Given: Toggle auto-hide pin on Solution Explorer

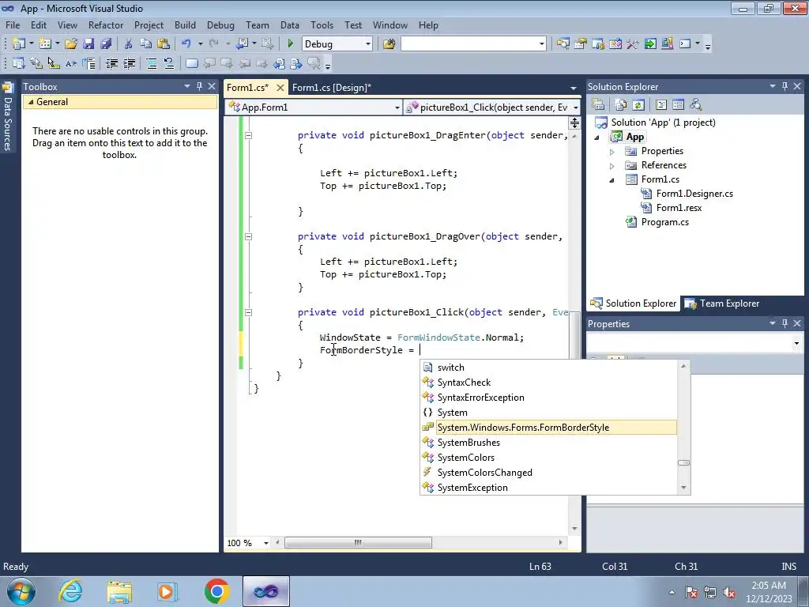Looking at the screenshot, I should pyautogui.click(x=785, y=86).
